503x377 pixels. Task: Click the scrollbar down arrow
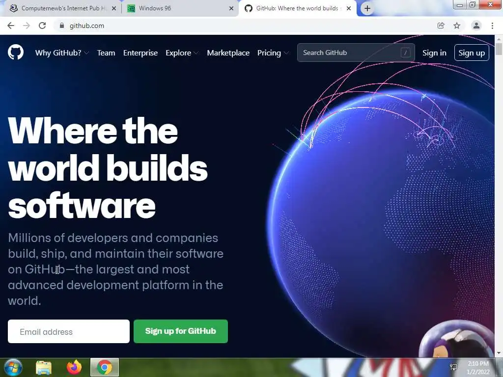point(499,353)
